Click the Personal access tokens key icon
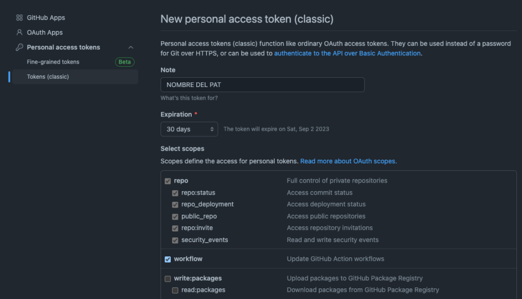 [19, 47]
